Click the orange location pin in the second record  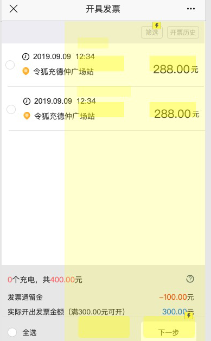[27, 116]
